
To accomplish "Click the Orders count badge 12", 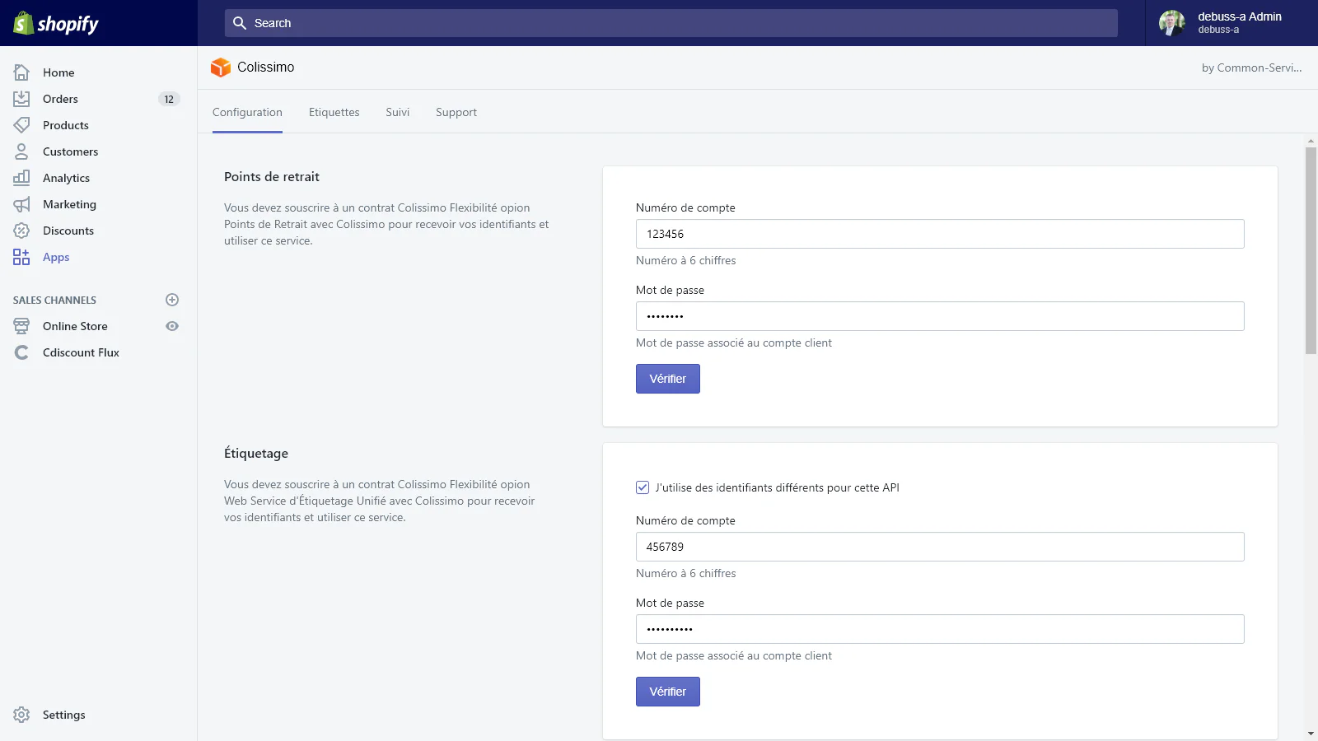I will tap(169, 99).
